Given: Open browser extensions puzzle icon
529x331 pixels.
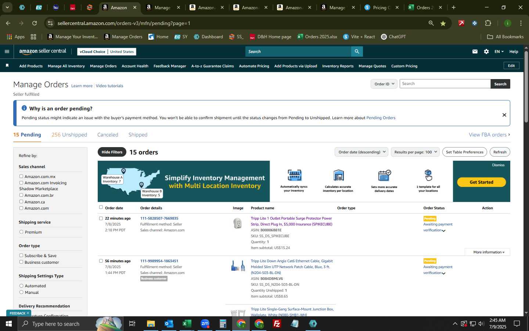Looking at the screenshot, I should coord(488,23).
